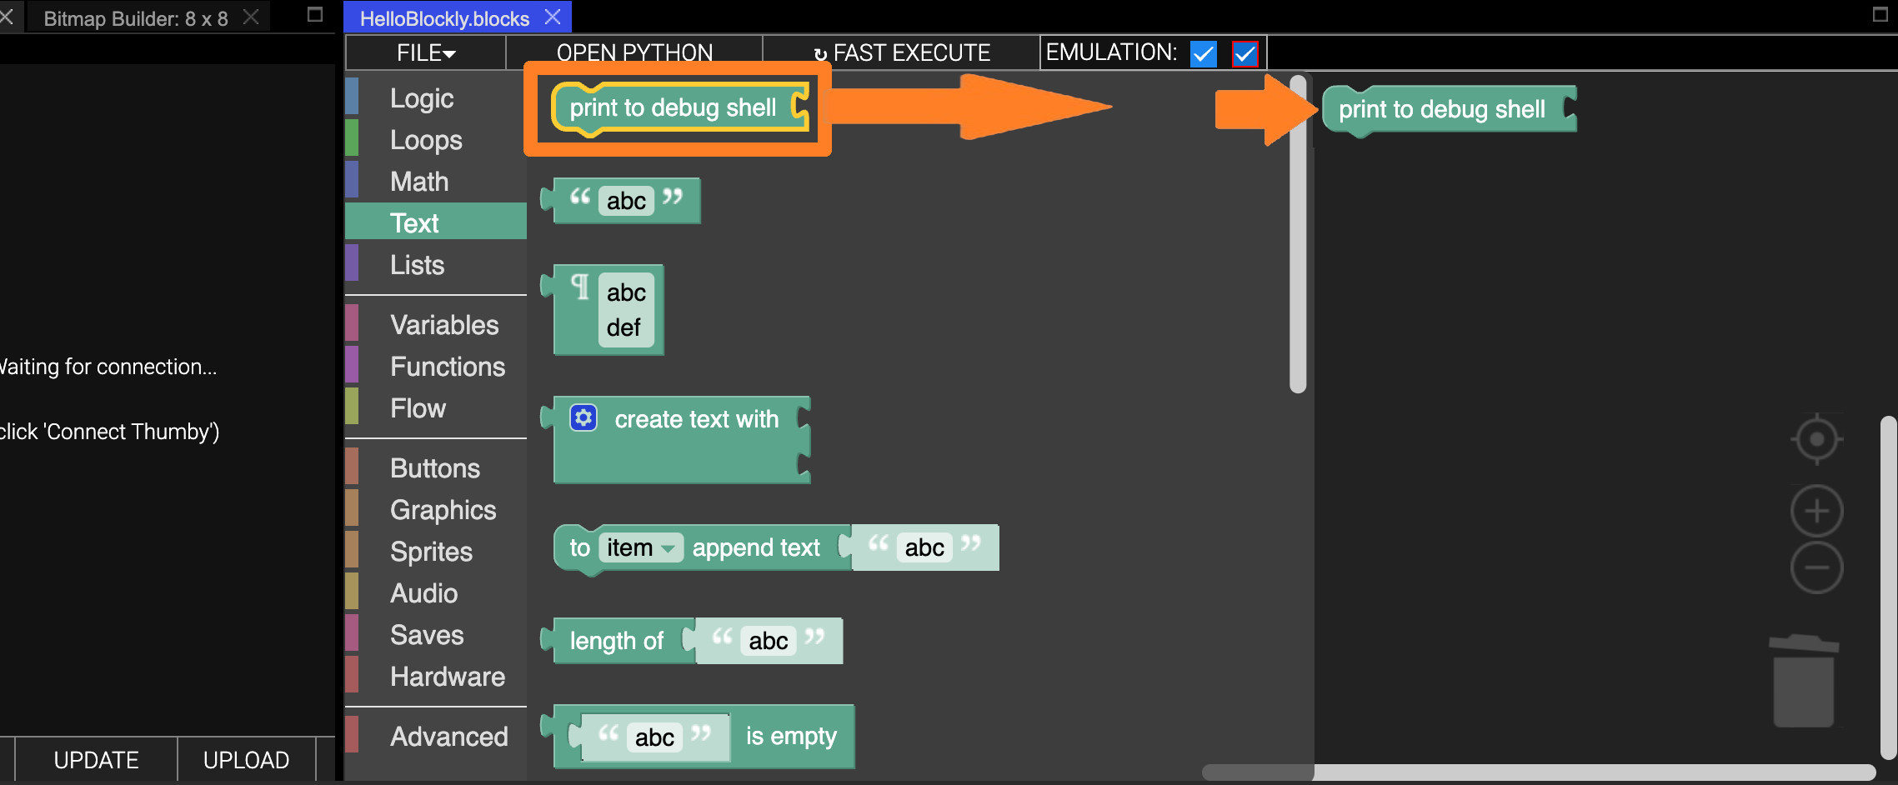The height and width of the screenshot is (785, 1898).
Task: Open the Graphics block category
Action: pos(443,509)
